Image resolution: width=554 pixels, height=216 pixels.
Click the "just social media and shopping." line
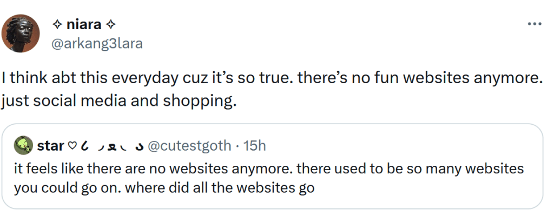(x=120, y=100)
